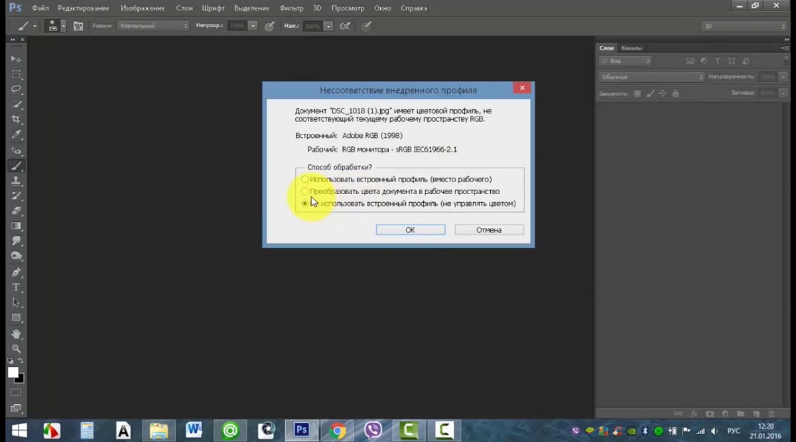The image size is (796, 442).
Task: Toggle lock transparent pixels icon
Action: point(637,93)
